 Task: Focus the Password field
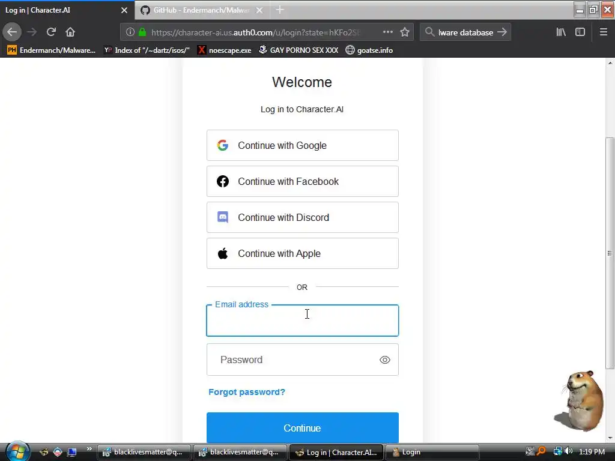click(x=303, y=360)
